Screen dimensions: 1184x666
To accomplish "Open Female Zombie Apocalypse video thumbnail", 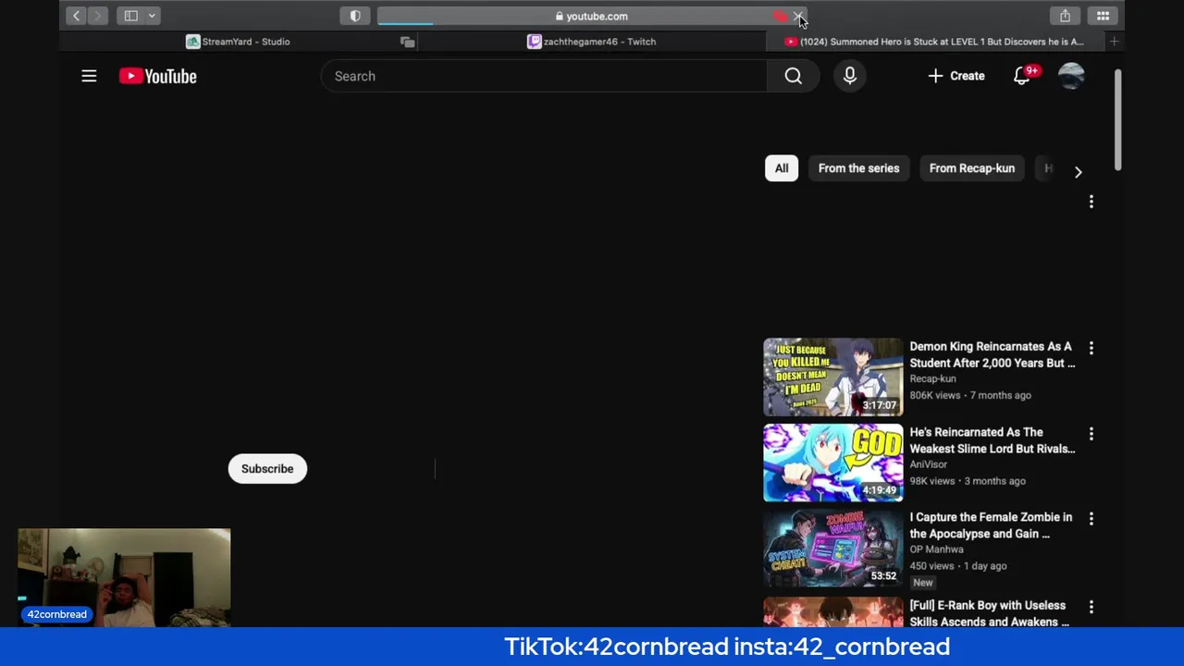I will (x=833, y=549).
